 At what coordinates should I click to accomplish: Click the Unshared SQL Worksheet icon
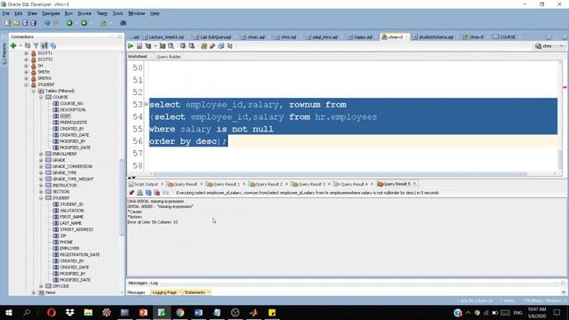[x=204, y=46]
